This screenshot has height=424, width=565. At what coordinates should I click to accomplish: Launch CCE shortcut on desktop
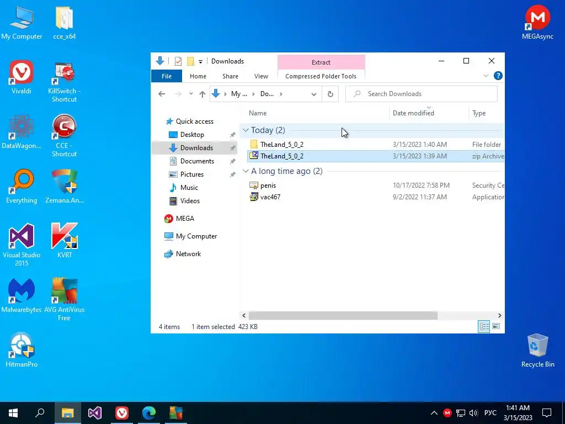point(64,136)
